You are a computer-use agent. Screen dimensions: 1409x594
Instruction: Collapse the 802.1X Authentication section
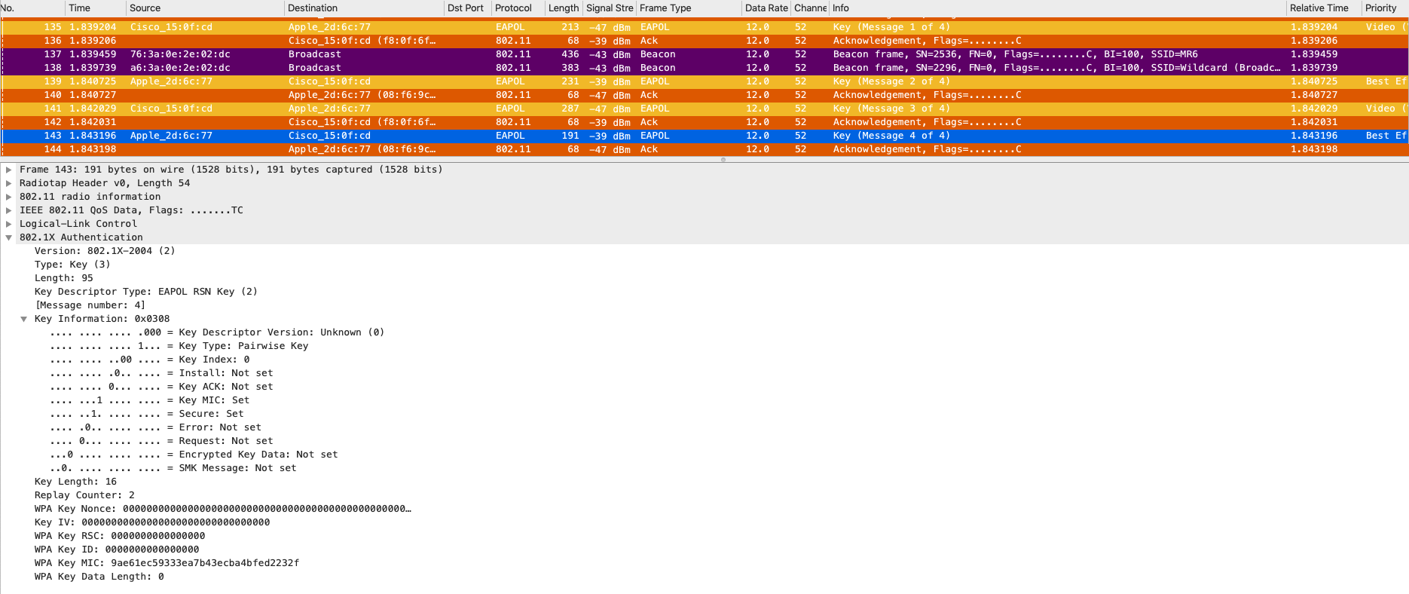pyautogui.click(x=9, y=237)
